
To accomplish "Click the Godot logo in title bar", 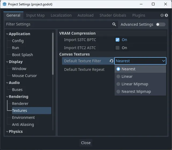I will point(4,4).
